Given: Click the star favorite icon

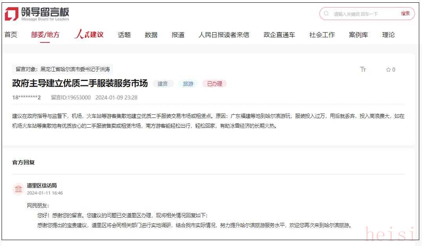Looking at the screenshot, I should [x=388, y=70].
